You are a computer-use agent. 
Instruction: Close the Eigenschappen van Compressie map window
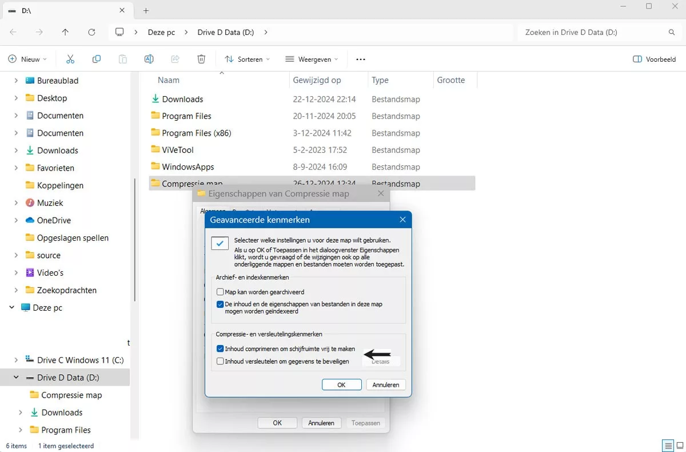(x=381, y=194)
